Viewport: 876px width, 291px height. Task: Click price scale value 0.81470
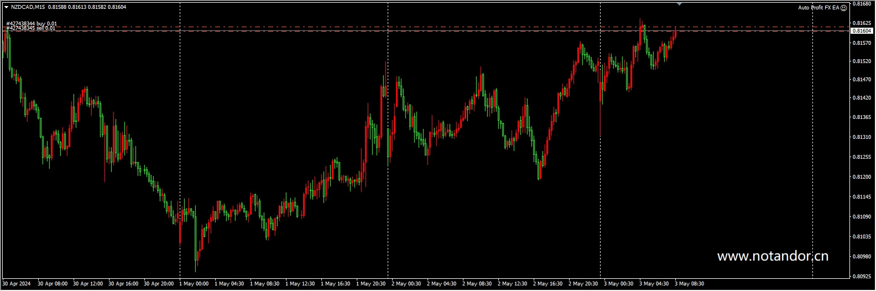tap(862, 80)
